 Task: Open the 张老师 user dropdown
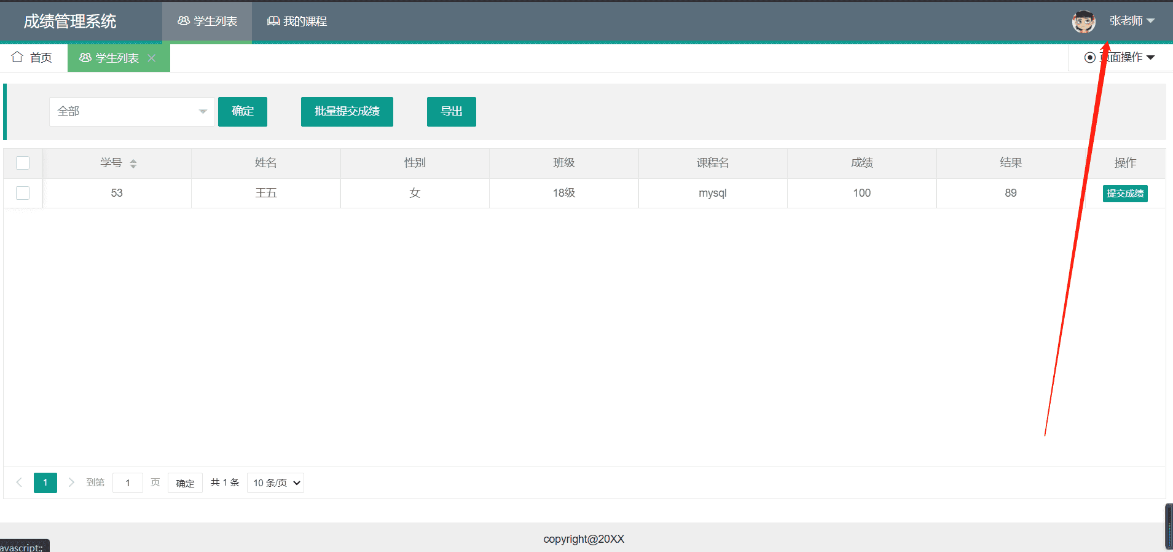pos(1132,21)
